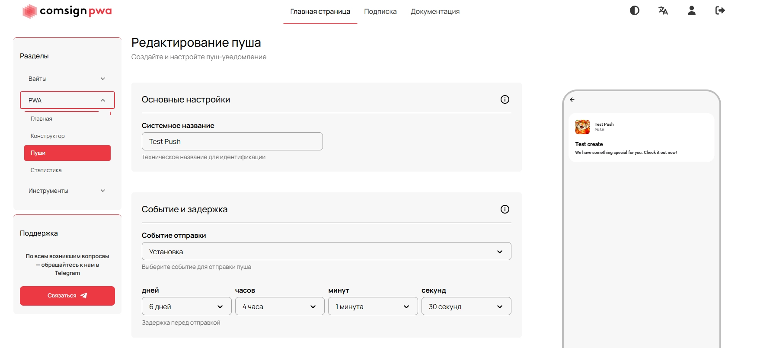Click the app icon in push preview
Viewport: 757px width, 348px height.
coord(582,127)
